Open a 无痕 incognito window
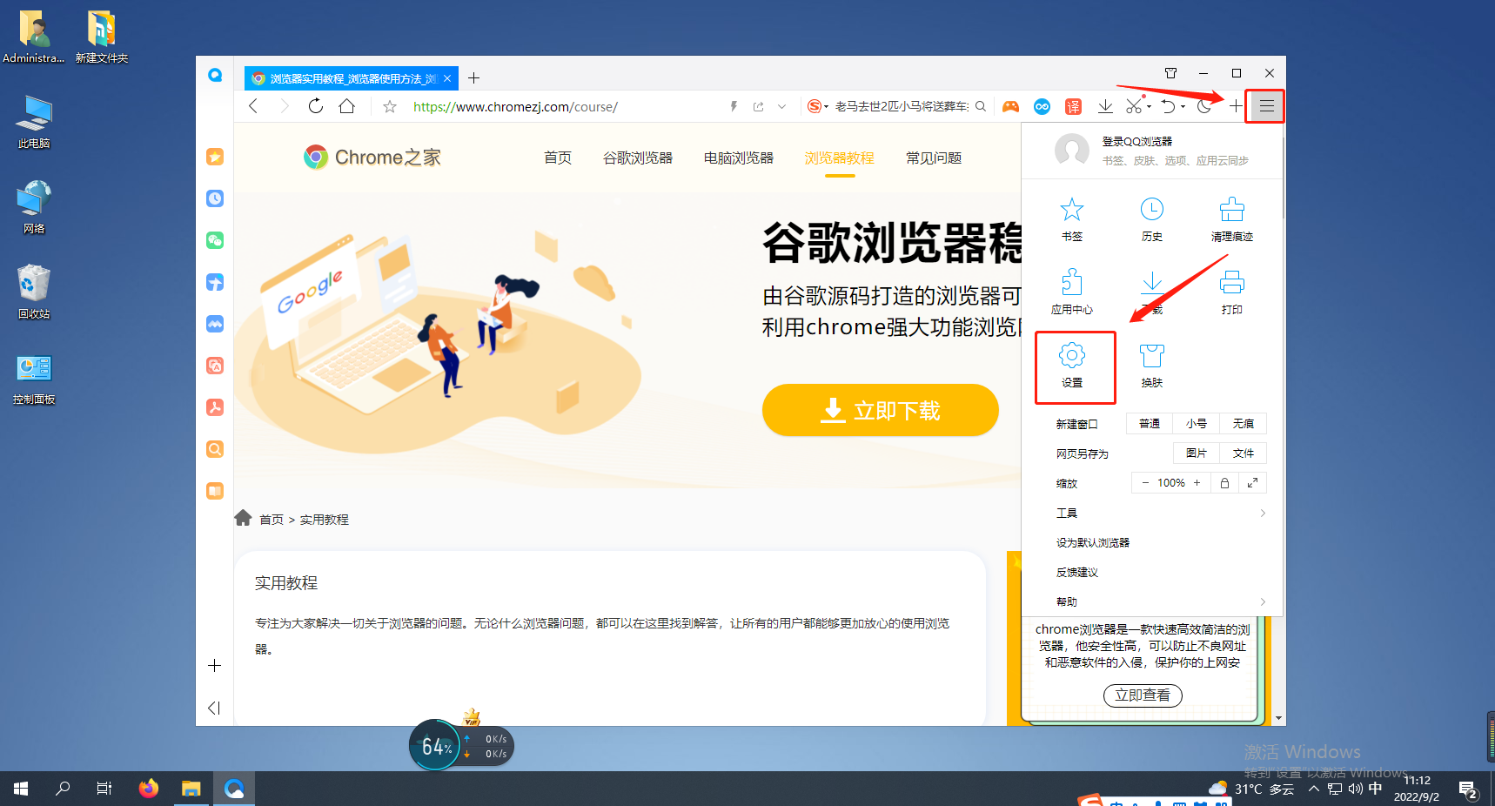1495x806 pixels. 1244,424
